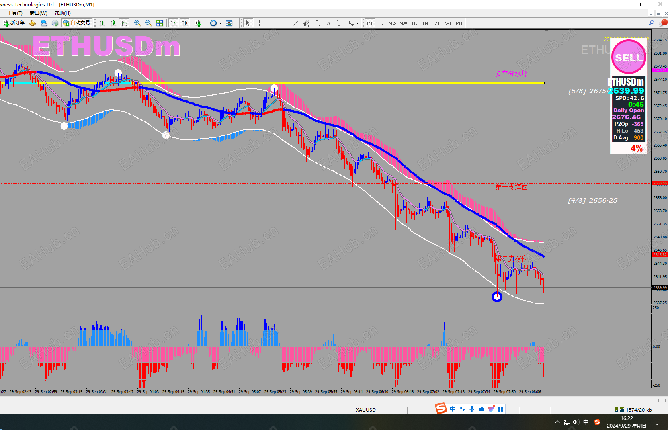
Task: Open the Market Watch panel icon
Action: coord(33,23)
